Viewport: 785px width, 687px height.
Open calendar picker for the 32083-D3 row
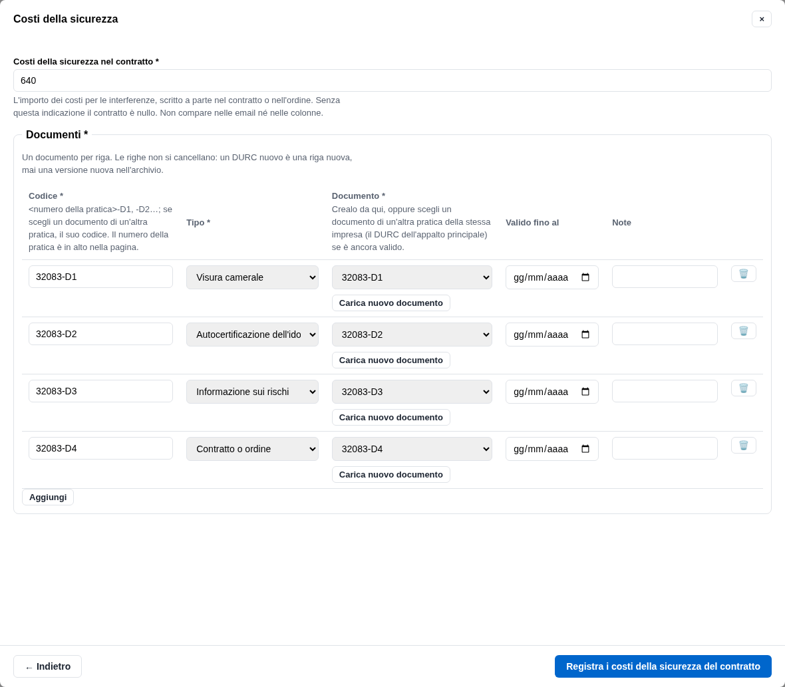point(585,392)
